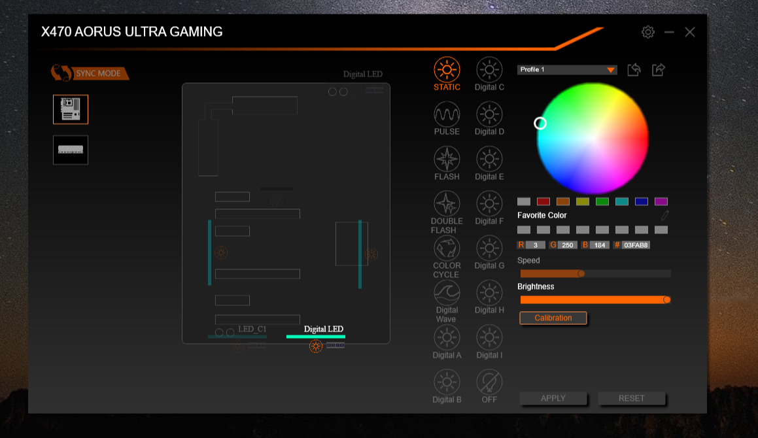Screen dimensions: 758x438
Task: Open the Calibration button
Action: coord(553,318)
